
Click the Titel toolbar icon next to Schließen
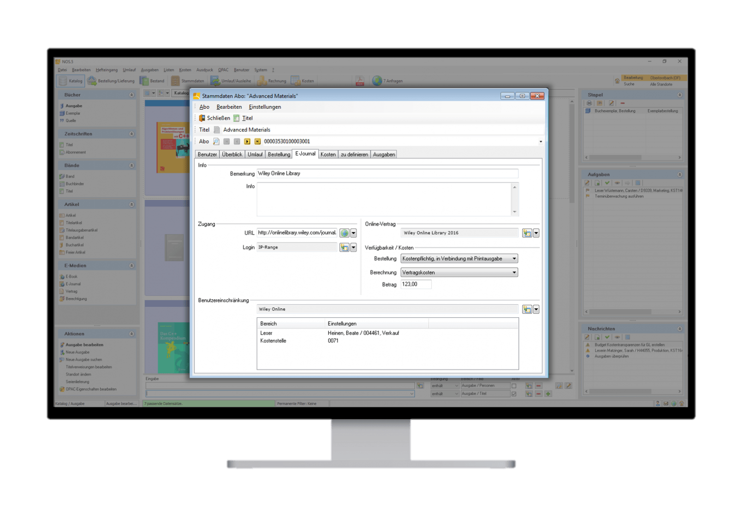(x=237, y=118)
